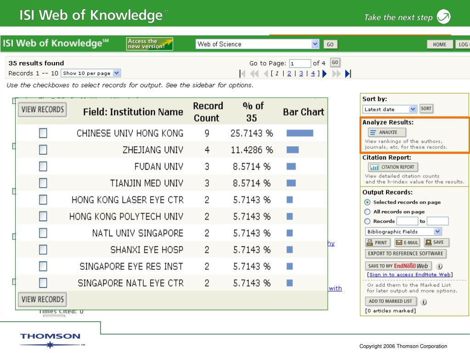Viewport: 470px width, 353px height.
Task: Open the Web of Science database dropdown
Action: tap(257, 44)
